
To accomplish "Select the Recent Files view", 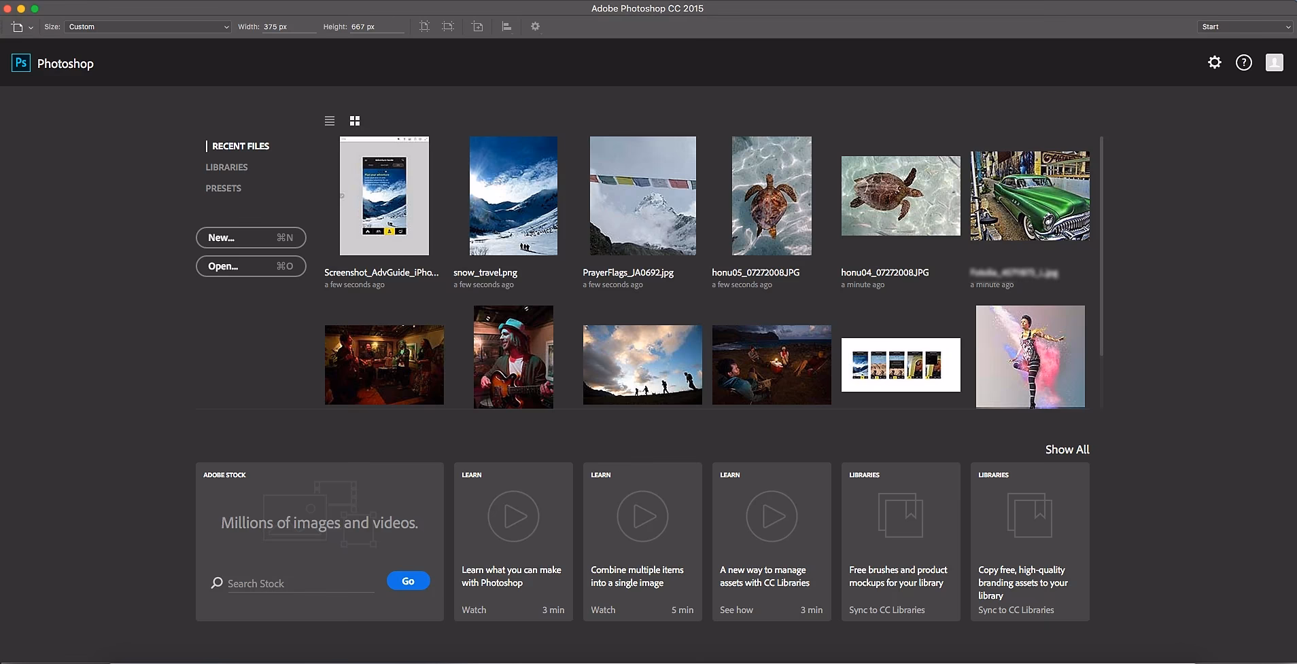I will [x=240, y=145].
